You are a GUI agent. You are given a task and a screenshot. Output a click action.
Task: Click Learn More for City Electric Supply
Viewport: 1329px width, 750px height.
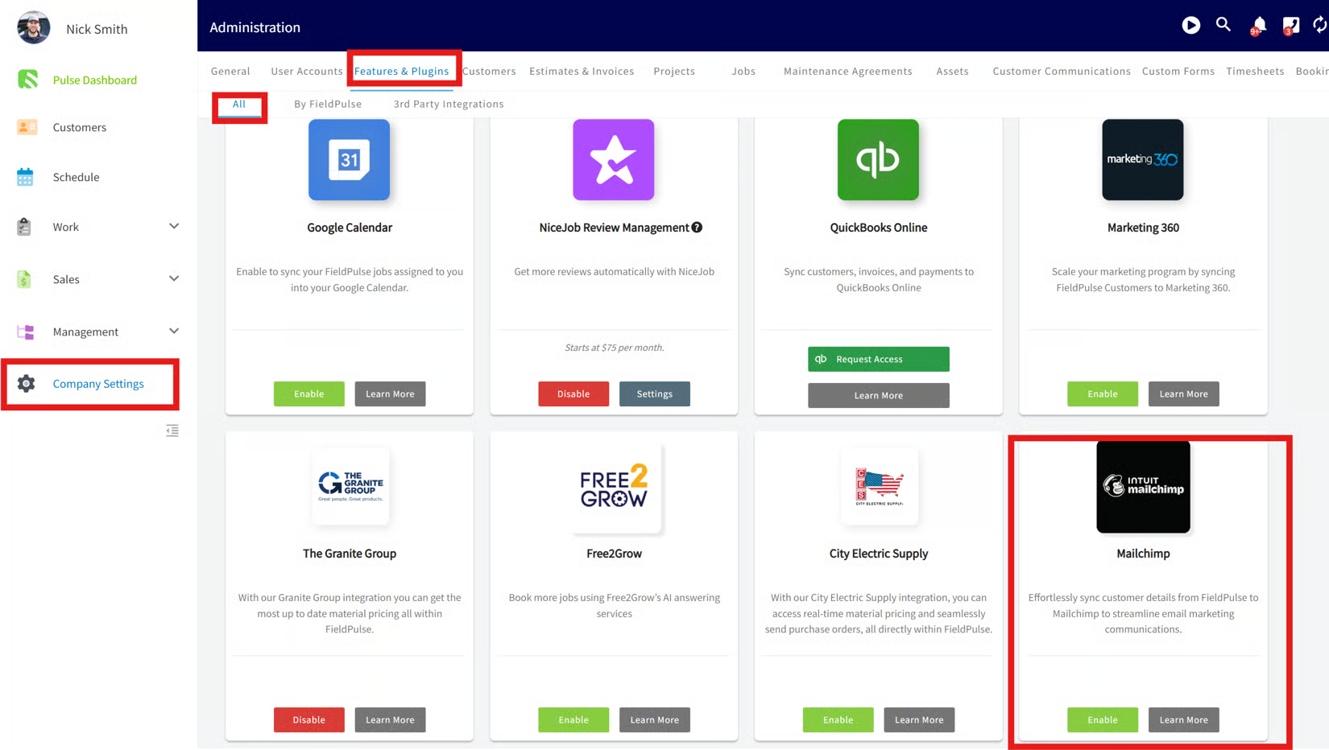click(919, 719)
